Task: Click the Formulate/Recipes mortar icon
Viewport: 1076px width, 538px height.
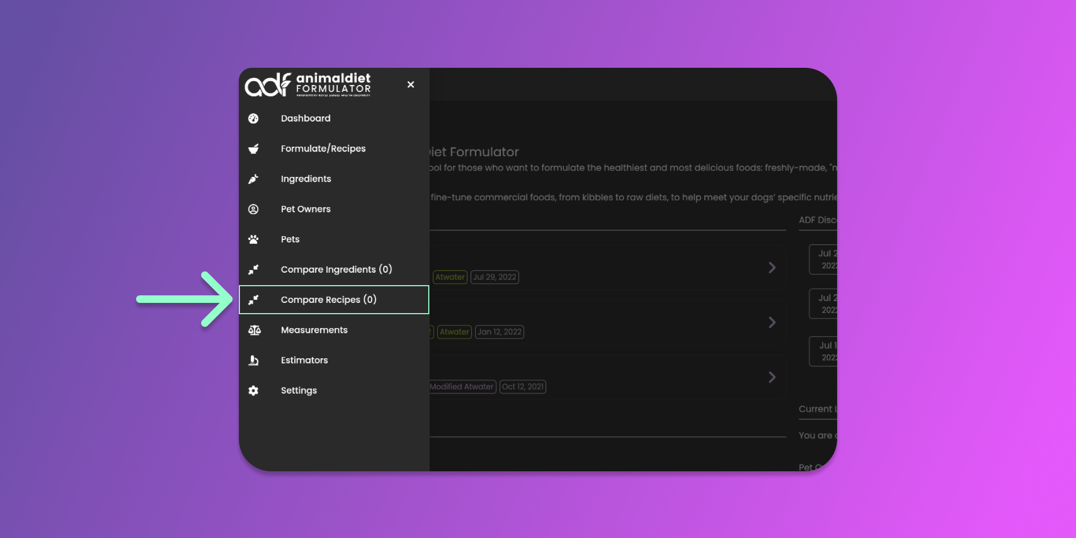Action: [253, 148]
